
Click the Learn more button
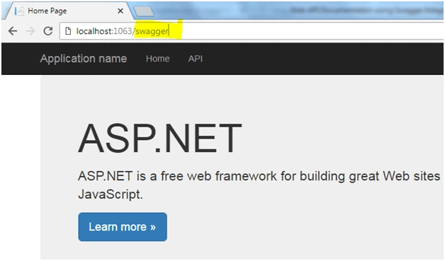pyautogui.click(x=123, y=227)
